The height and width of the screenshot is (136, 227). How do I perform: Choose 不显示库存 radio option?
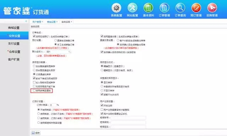[102, 90]
